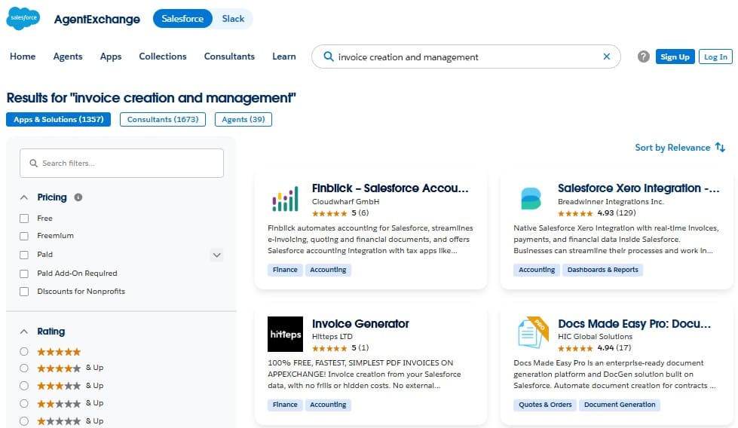This screenshot has height=428, width=738.
Task: Switch to the Salesforce marketplace toggle
Action: [182, 19]
